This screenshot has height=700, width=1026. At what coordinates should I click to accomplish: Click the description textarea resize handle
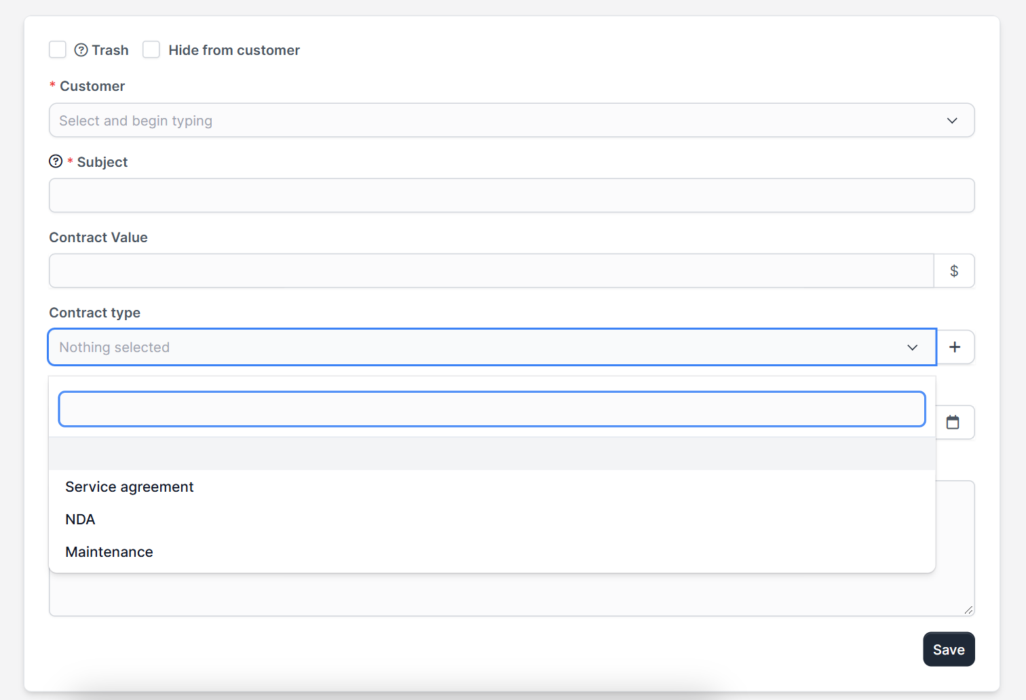(968, 610)
